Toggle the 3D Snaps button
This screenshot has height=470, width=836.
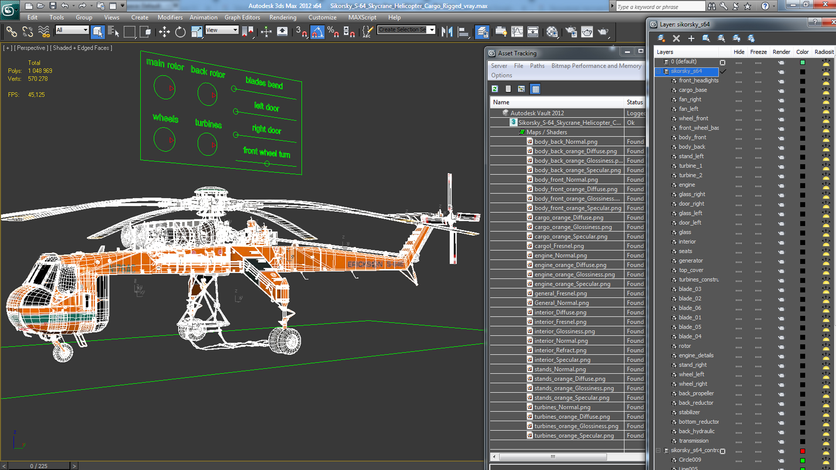[301, 31]
